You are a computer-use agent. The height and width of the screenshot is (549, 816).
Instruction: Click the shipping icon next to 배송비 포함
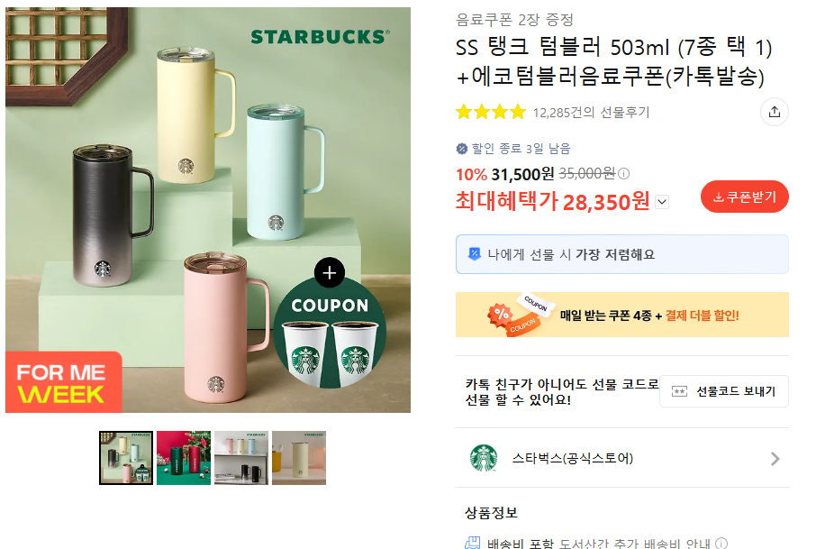472,543
